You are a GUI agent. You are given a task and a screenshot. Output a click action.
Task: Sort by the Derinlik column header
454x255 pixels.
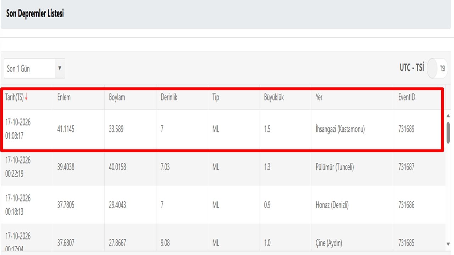click(169, 97)
